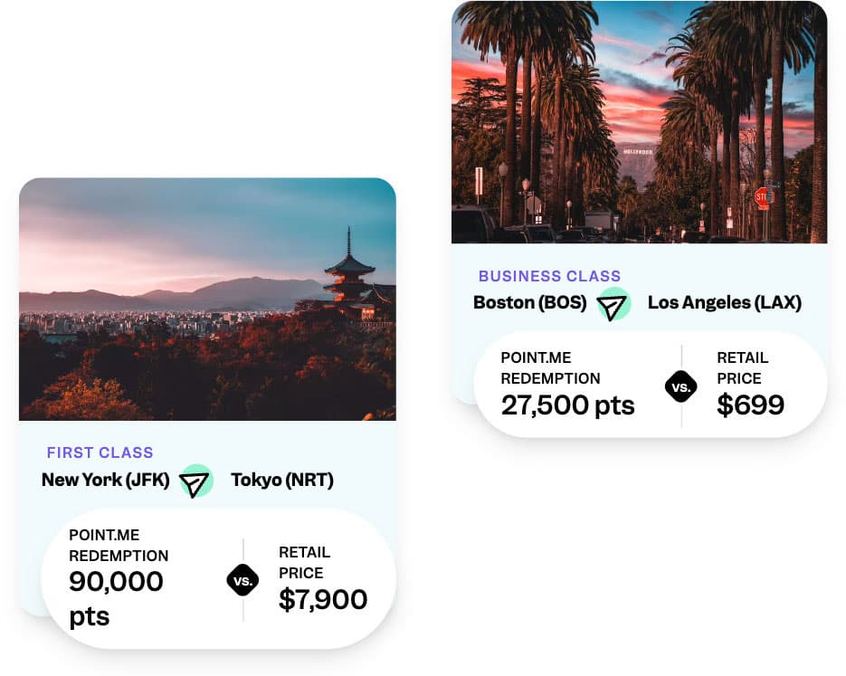The image size is (846, 676).
Task: Click POINT.ME REDEMPTION label on the Los Angeles card
Action: point(550,367)
